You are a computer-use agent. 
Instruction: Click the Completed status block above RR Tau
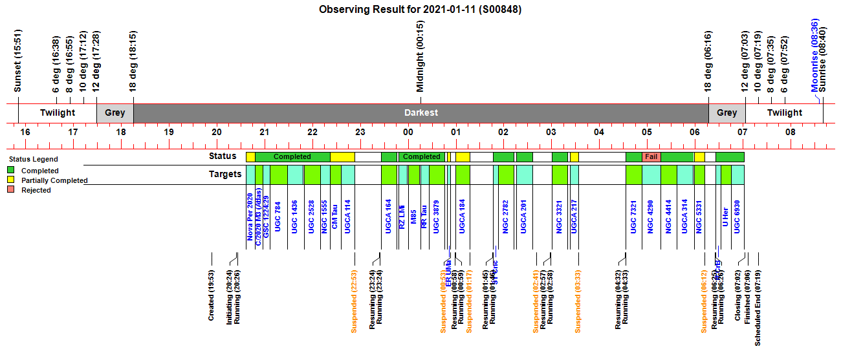422,157
